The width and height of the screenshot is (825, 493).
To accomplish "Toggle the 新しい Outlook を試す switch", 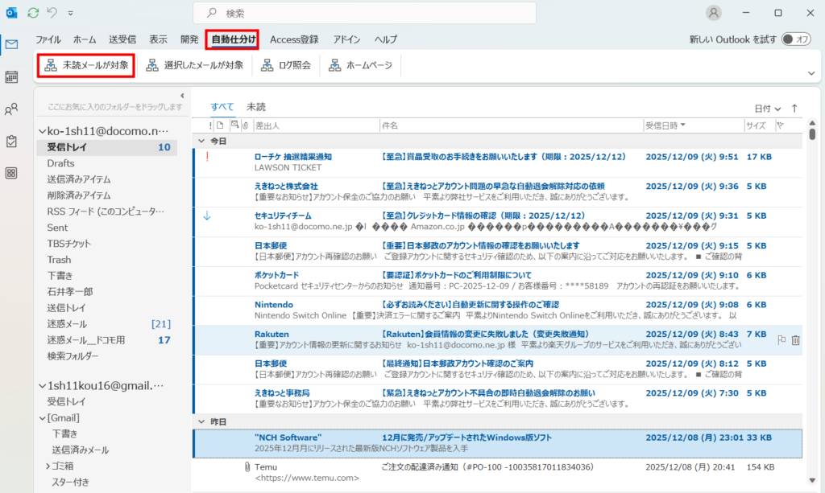I will [796, 39].
